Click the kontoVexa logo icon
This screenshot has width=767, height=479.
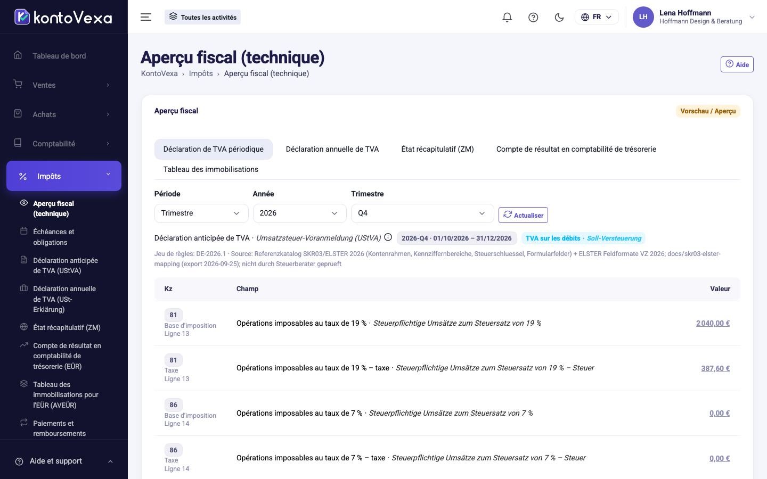pos(22,17)
